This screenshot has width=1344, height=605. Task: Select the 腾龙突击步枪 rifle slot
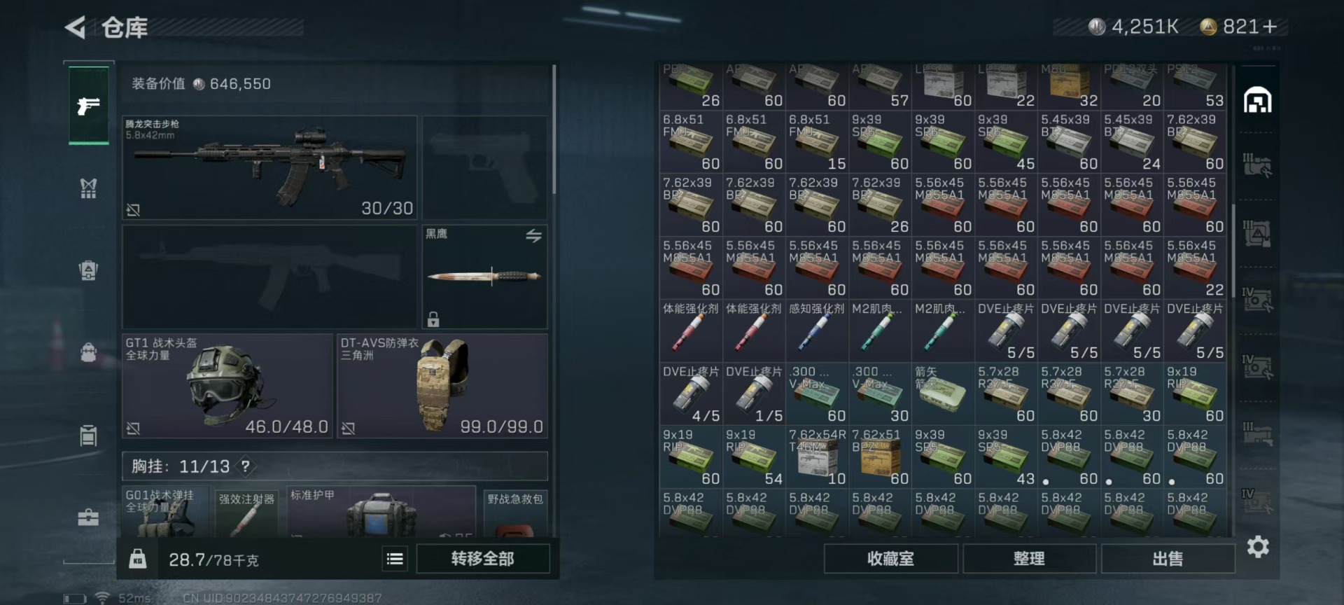point(269,168)
